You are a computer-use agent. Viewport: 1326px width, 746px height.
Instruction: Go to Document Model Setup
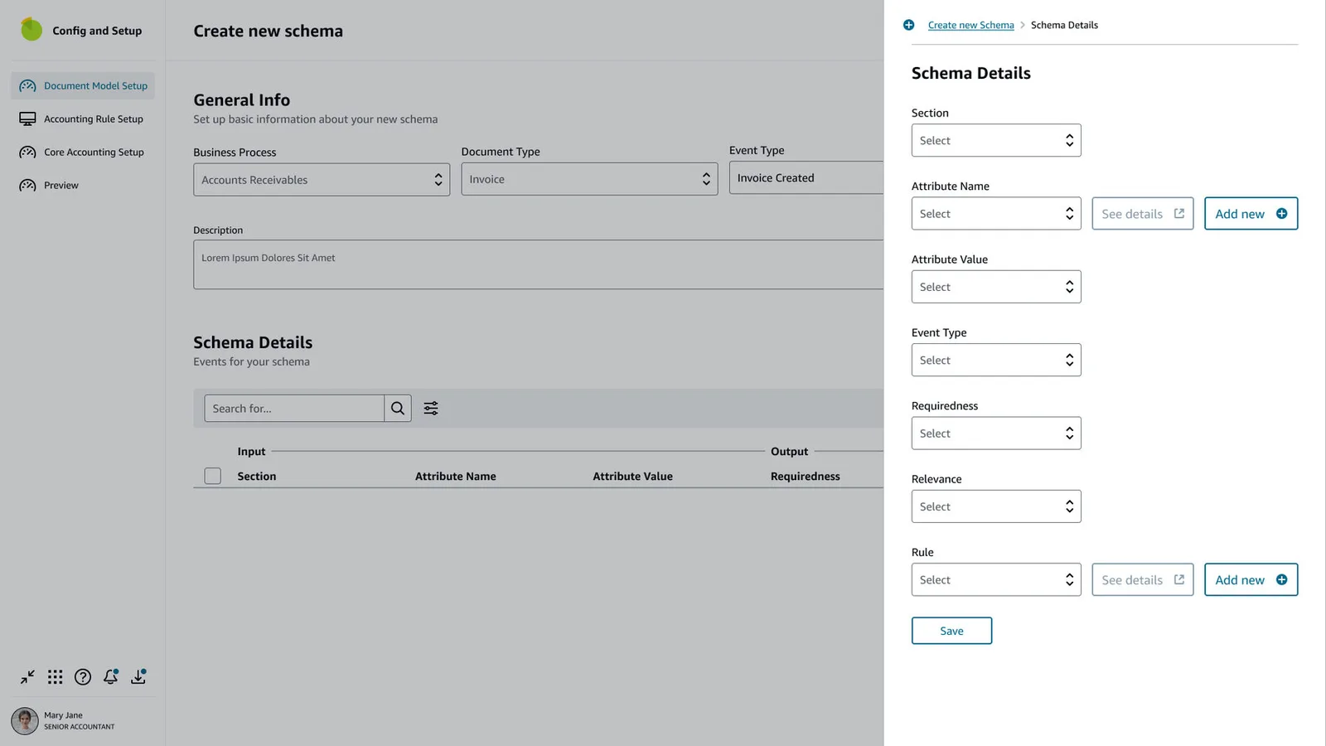pyautogui.click(x=83, y=86)
